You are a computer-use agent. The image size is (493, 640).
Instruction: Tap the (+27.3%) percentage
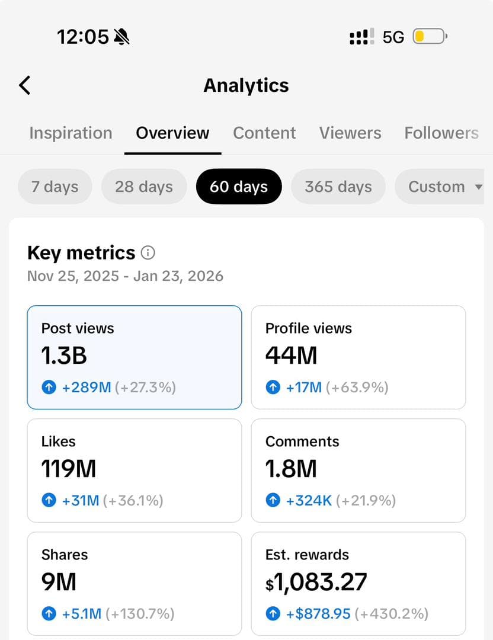(x=145, y=387)
